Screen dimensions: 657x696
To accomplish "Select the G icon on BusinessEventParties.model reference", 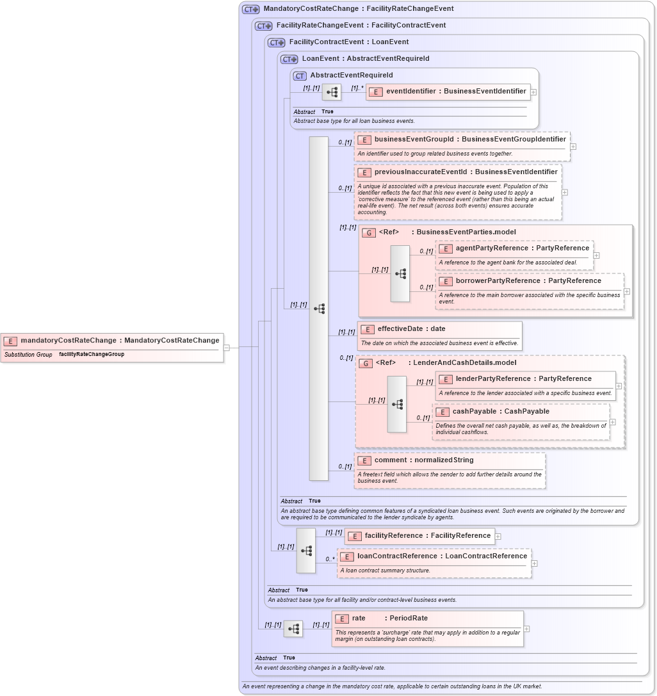I will [369, 232].
